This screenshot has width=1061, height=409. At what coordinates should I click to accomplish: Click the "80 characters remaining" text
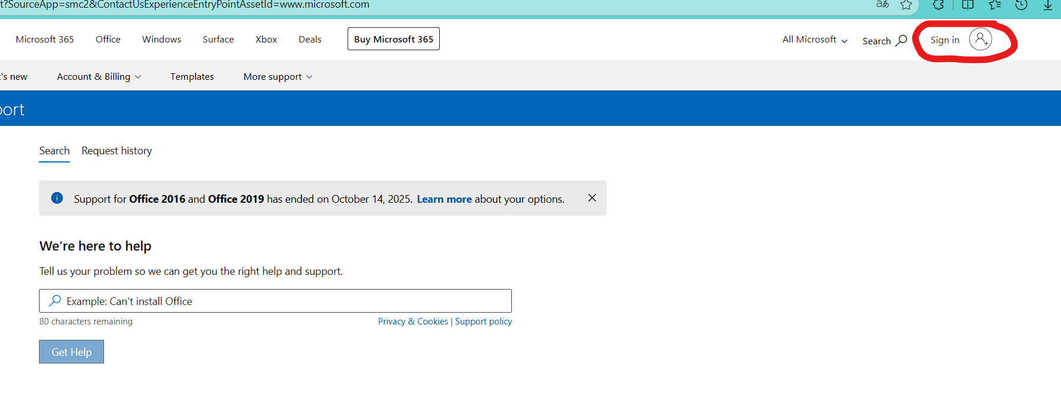point(86,322)
